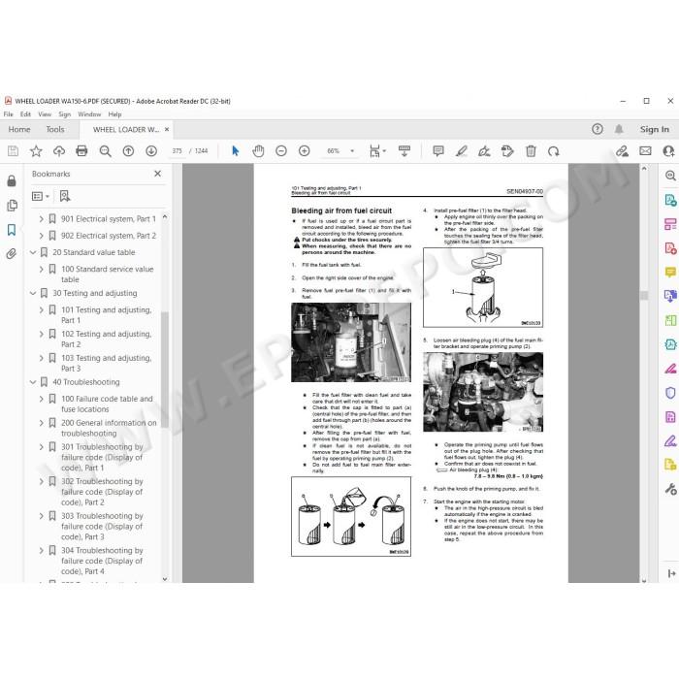Click the scrolling mode icon
Image resolution: width=679 pixels, height=679 pixels.
coord(404,150)
